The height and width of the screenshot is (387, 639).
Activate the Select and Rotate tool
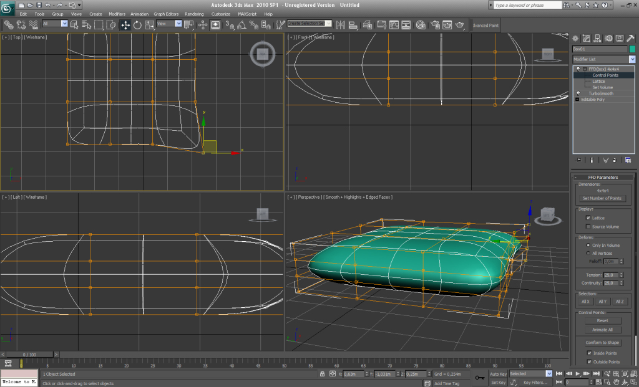coord(137,25)
